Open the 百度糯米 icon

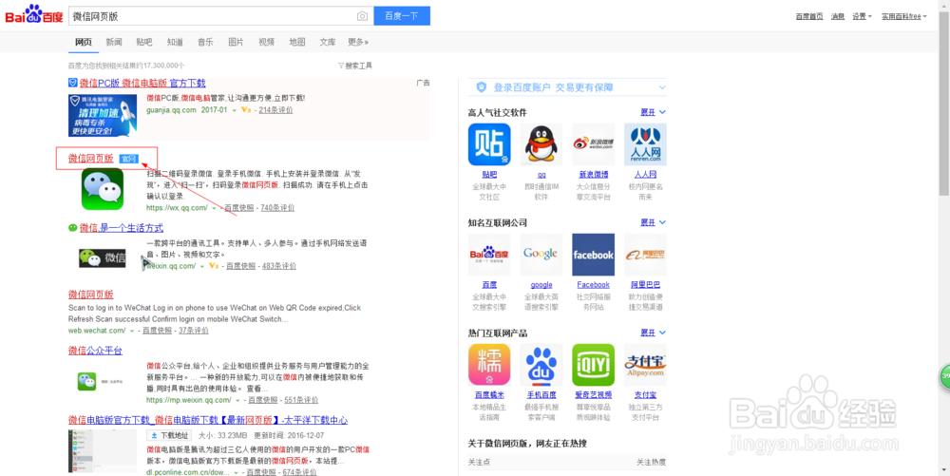(489, 365)
